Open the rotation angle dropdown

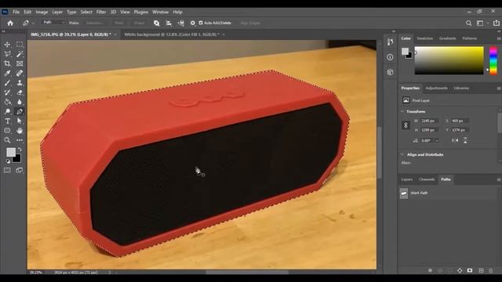coord(437,141)
